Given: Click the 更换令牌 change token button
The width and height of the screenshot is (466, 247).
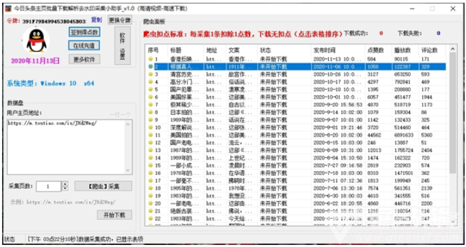Looking at the screenshot, I should 120,20.
